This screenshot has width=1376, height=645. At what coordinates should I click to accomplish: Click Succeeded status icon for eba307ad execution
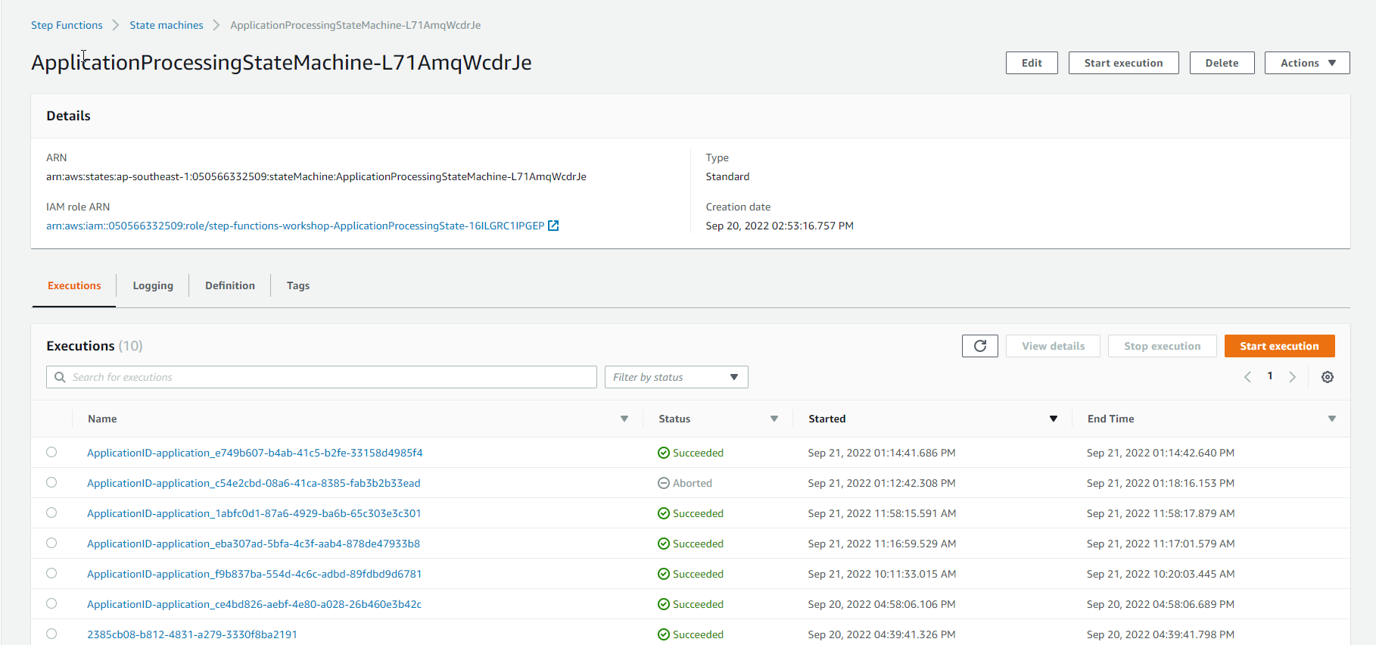pos(664,544)
